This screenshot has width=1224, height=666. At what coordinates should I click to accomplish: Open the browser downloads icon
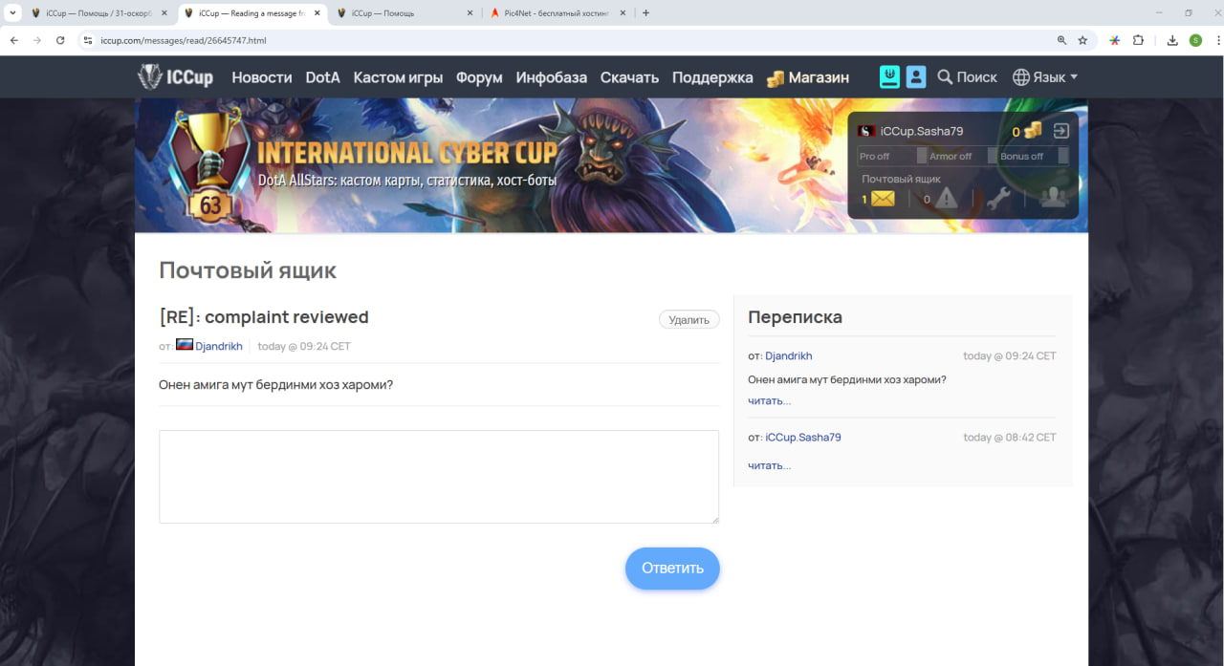pos(1172,40)
